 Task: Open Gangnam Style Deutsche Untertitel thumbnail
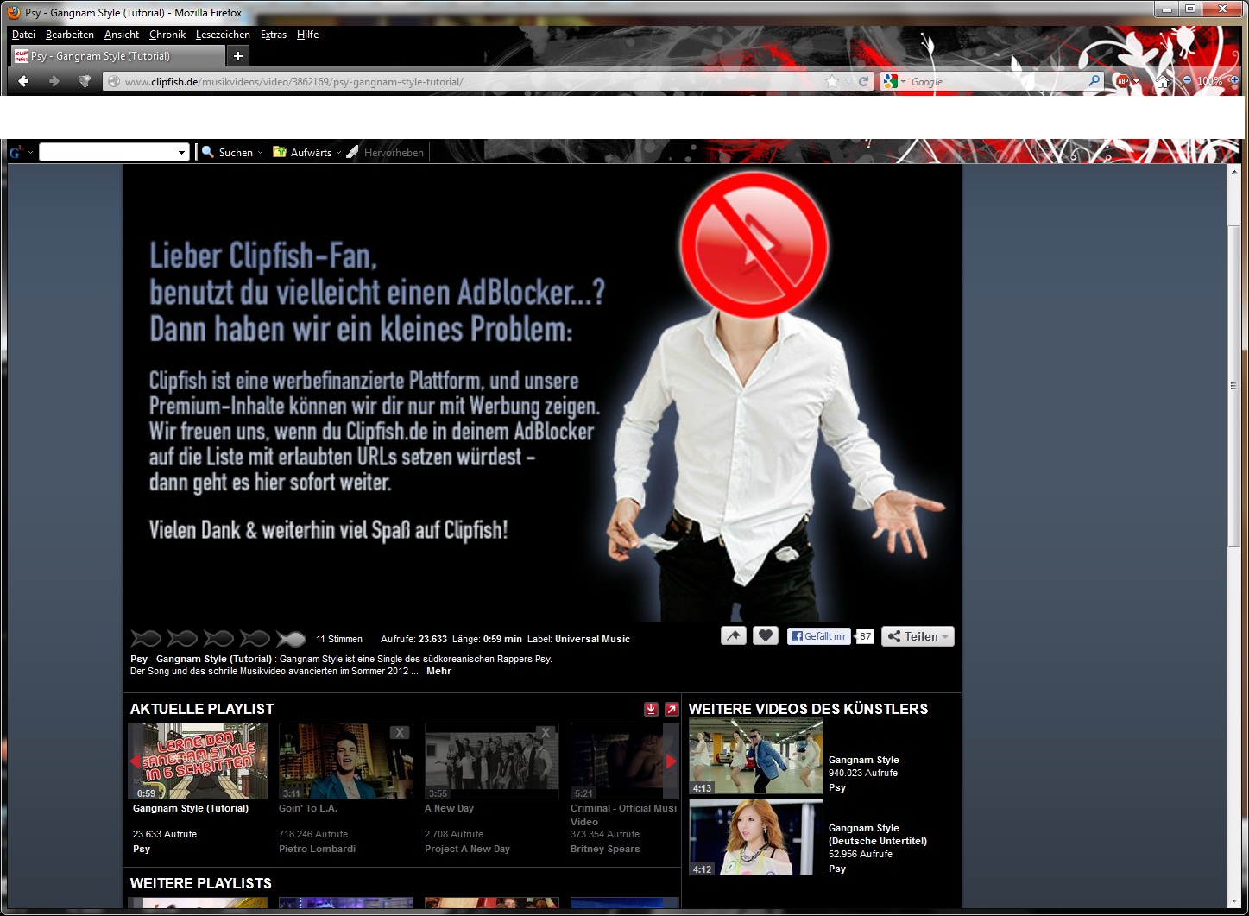coord(756,837)
